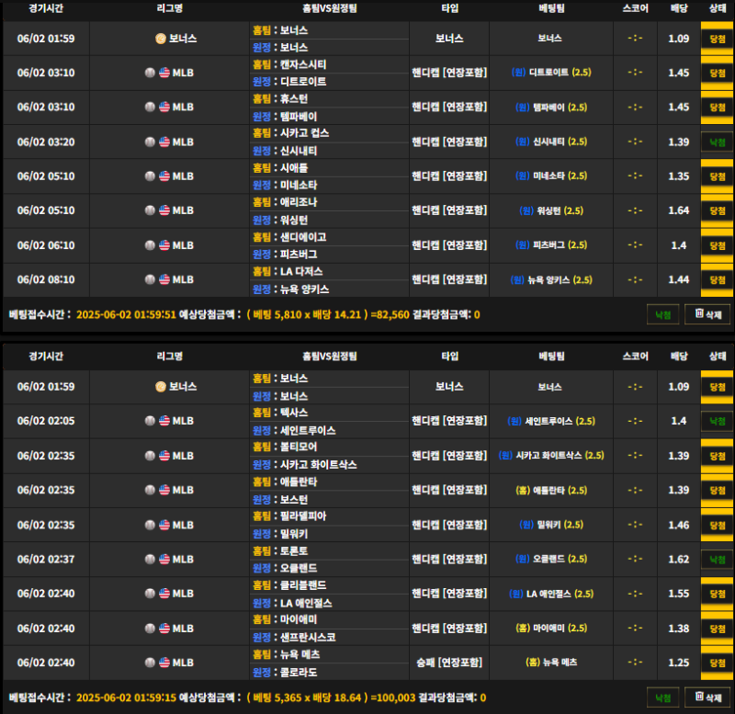Click the baseball icon in the 클리블랜드 row
Viewport: 735px width, 714px height.
pos(150,594)
